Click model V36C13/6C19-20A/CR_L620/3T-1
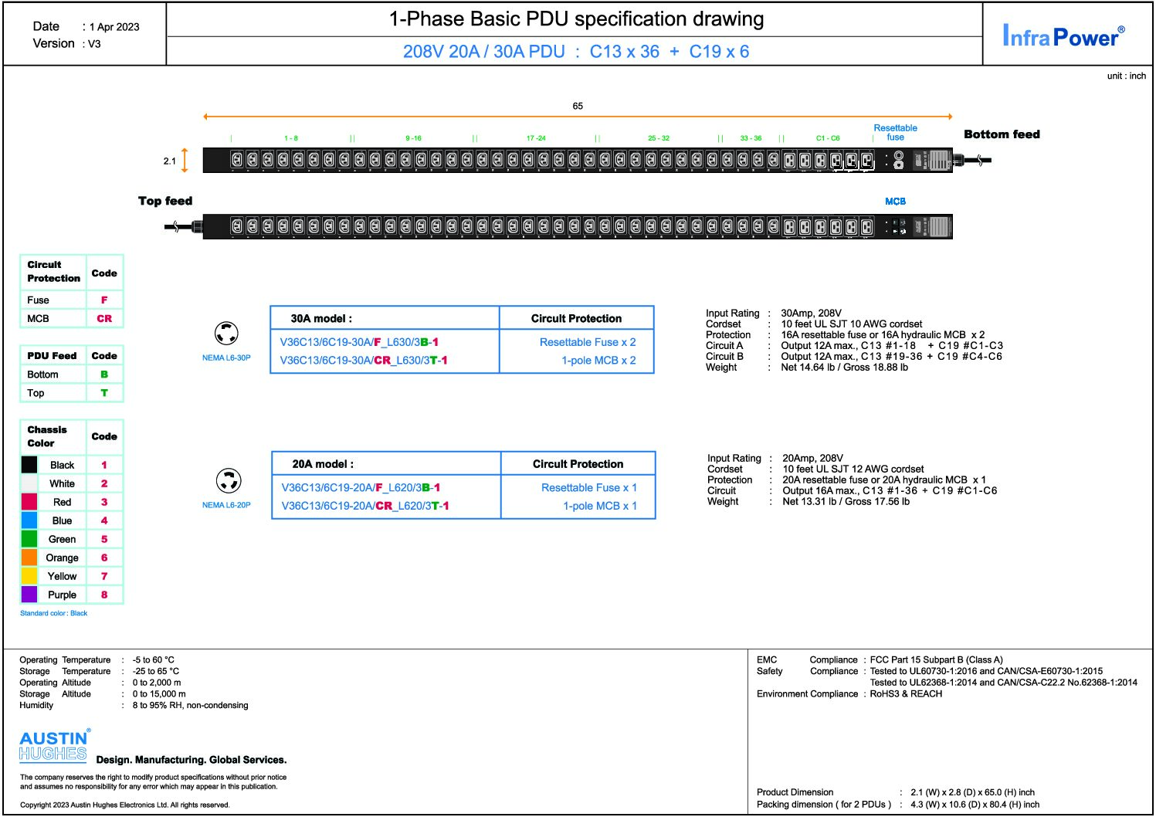The width and height of the screenshot is (1156, 817). [x=365, y=507]
